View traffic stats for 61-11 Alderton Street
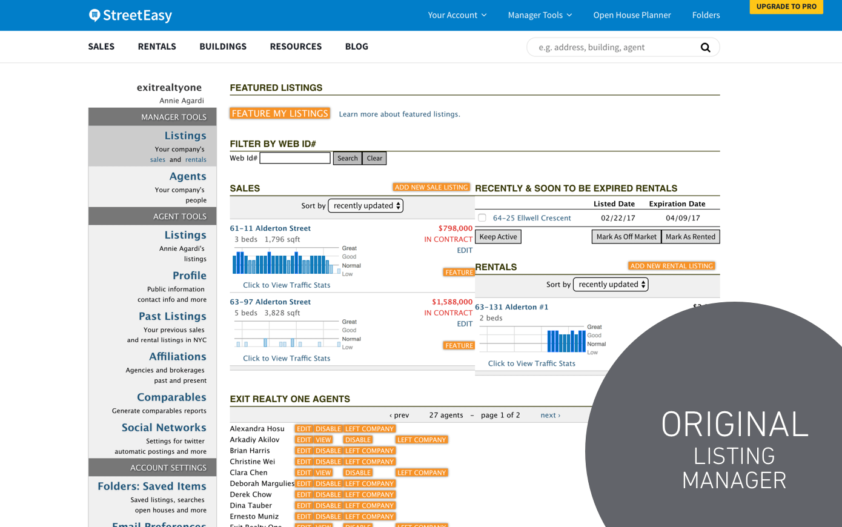 (287, 285)
